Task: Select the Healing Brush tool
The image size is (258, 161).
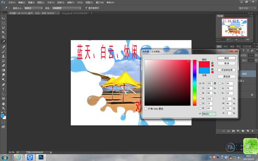Action: (3, 47)
